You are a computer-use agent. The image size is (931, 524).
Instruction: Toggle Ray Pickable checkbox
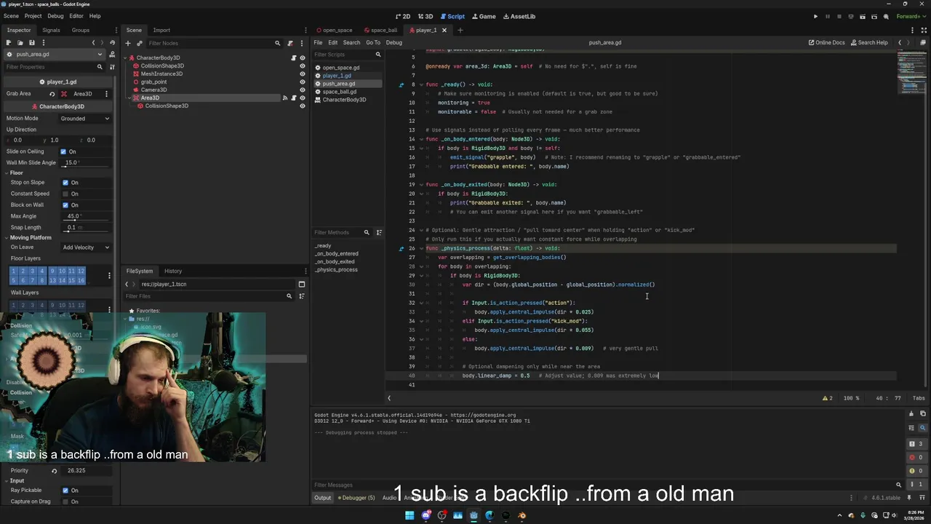click(x=65, y=491)
